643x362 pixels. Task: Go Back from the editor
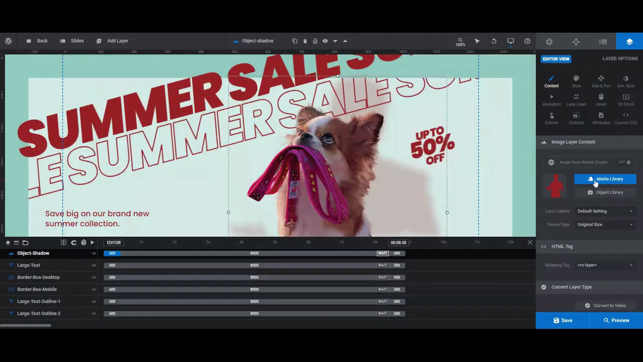click(x=37, y=41)
